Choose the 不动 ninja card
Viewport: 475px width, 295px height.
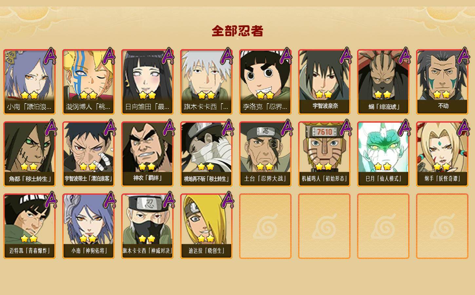pos(442,82)
